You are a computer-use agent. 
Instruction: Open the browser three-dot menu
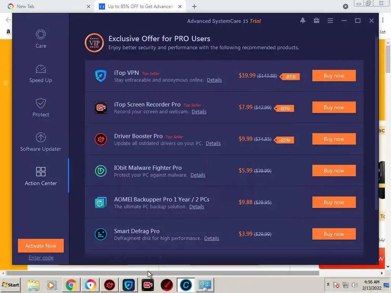[x=383, y=21]
